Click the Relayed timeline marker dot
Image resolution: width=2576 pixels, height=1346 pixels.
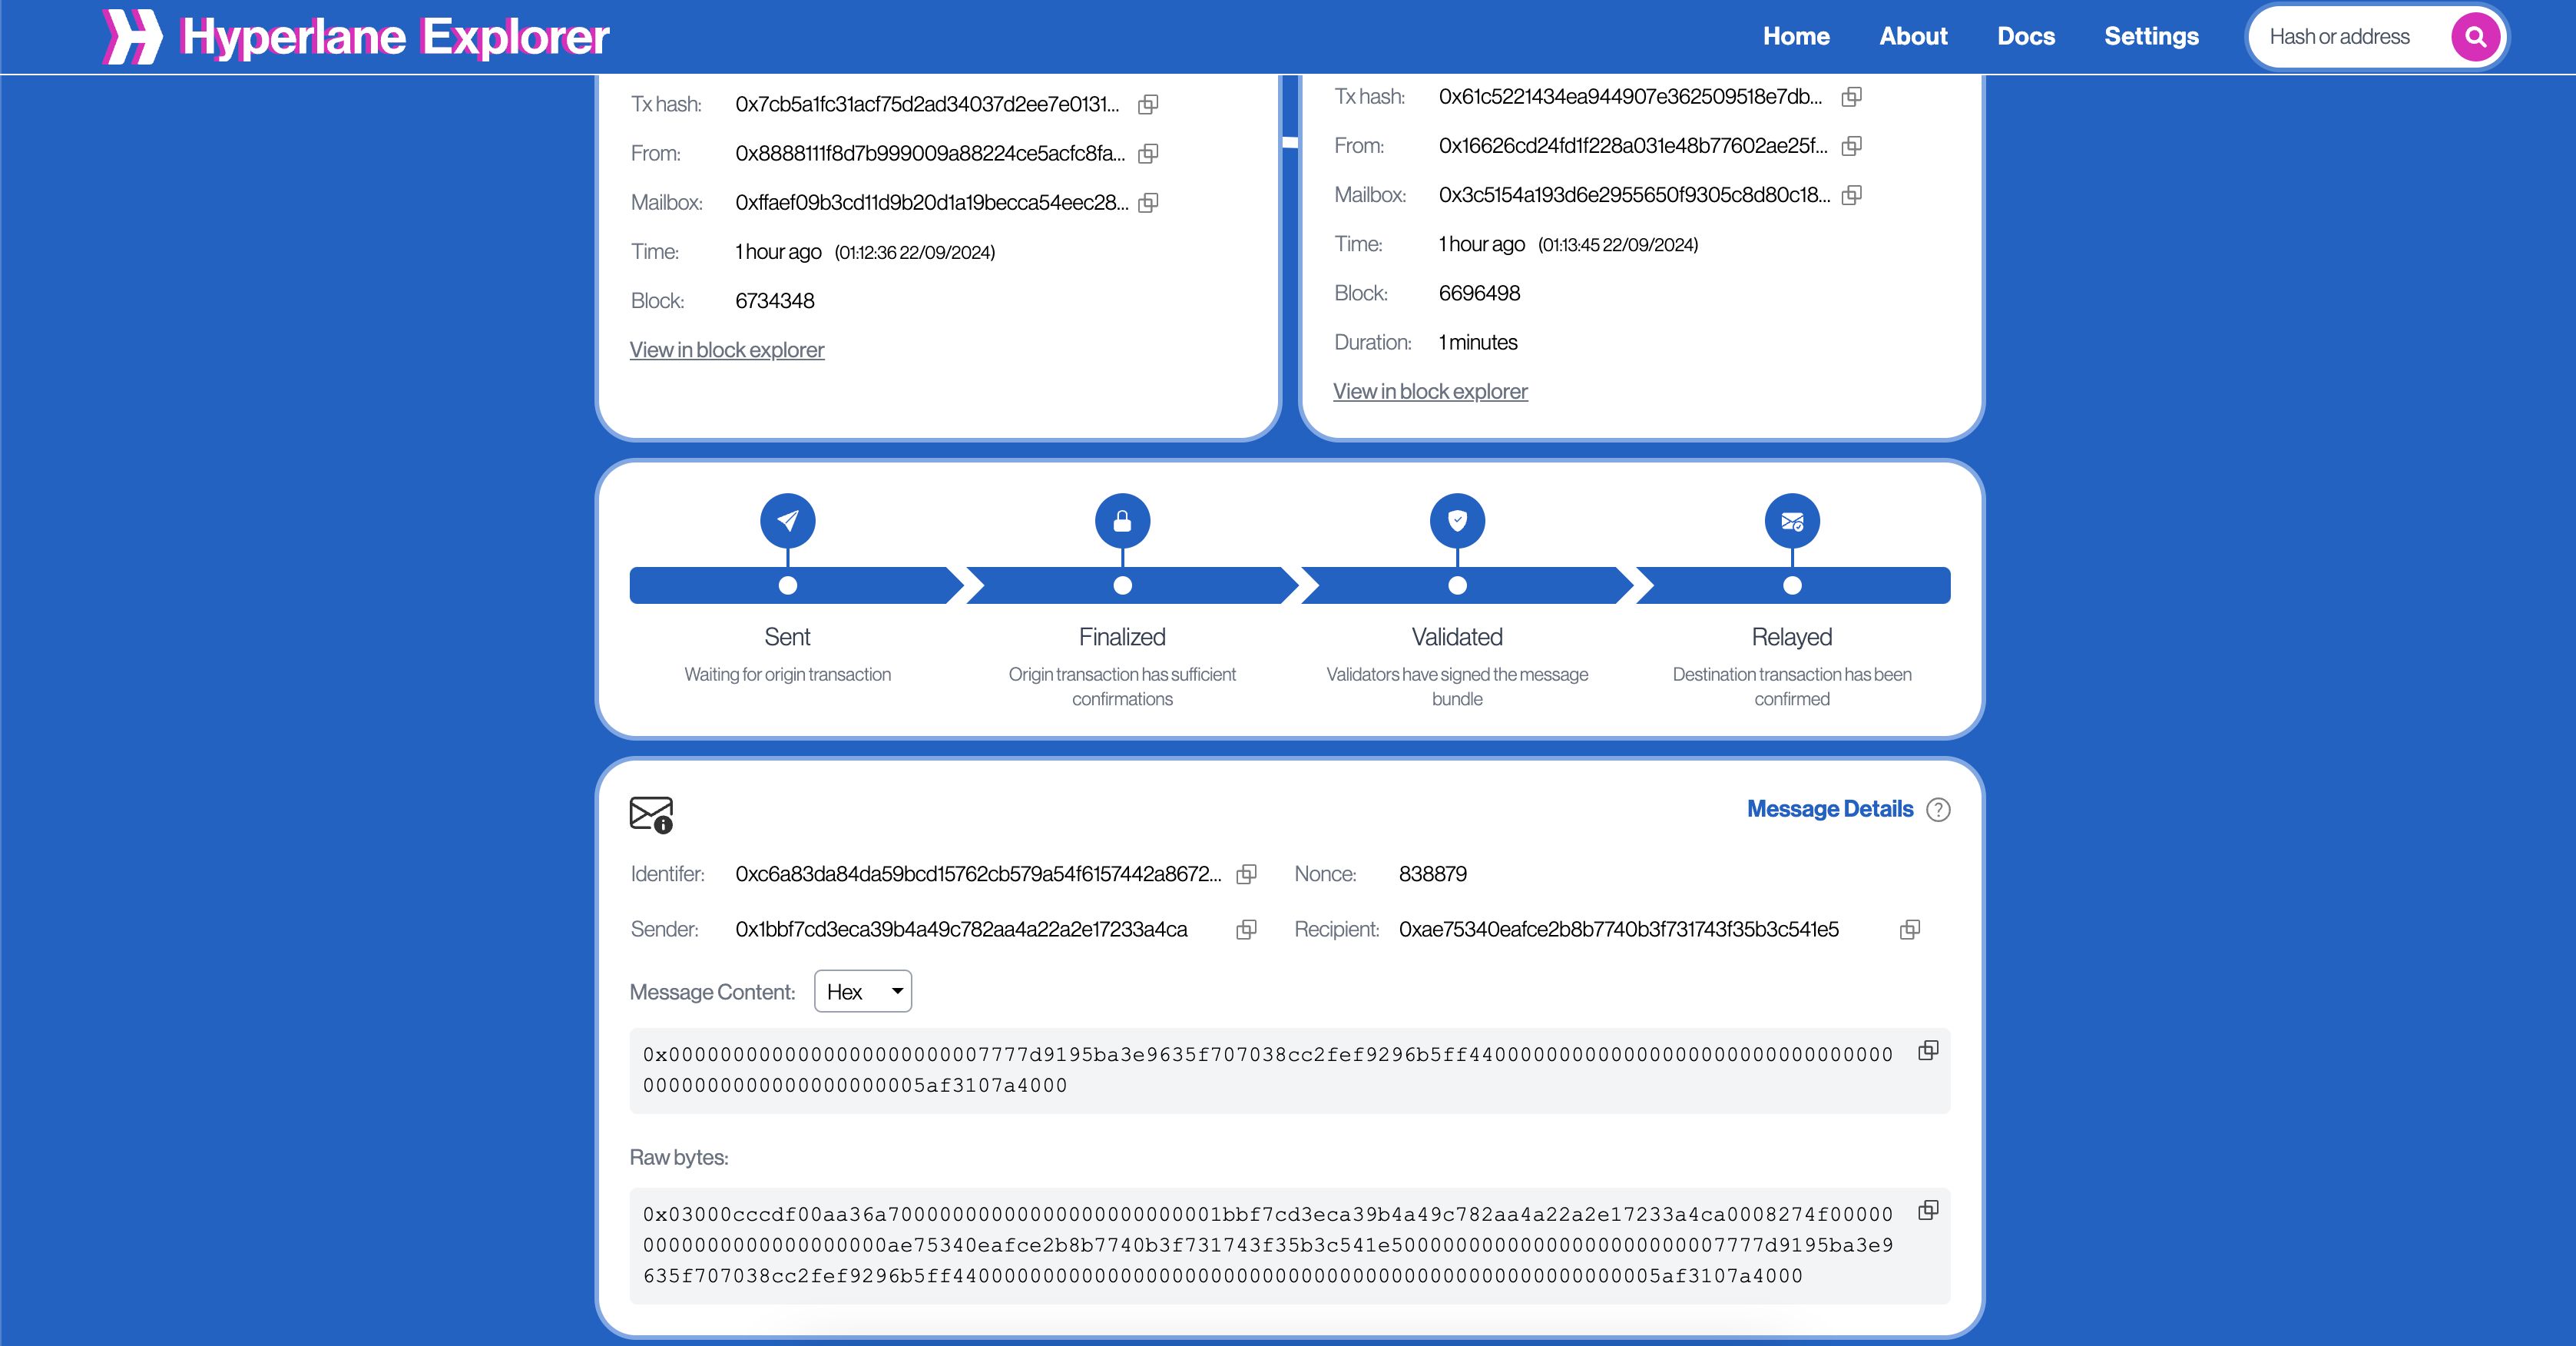pos(1792,585)
